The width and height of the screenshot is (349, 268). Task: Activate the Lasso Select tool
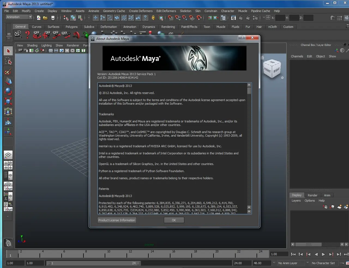click(8, 61)
